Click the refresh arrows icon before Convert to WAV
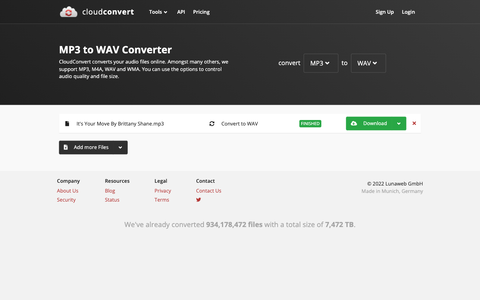 [x=212, y=124]
